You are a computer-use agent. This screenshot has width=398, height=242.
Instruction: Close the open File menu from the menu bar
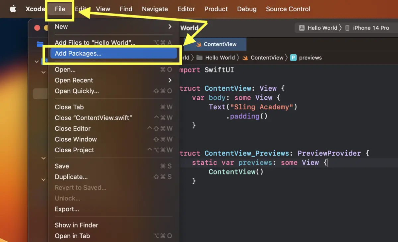click(x=60, y=9)
